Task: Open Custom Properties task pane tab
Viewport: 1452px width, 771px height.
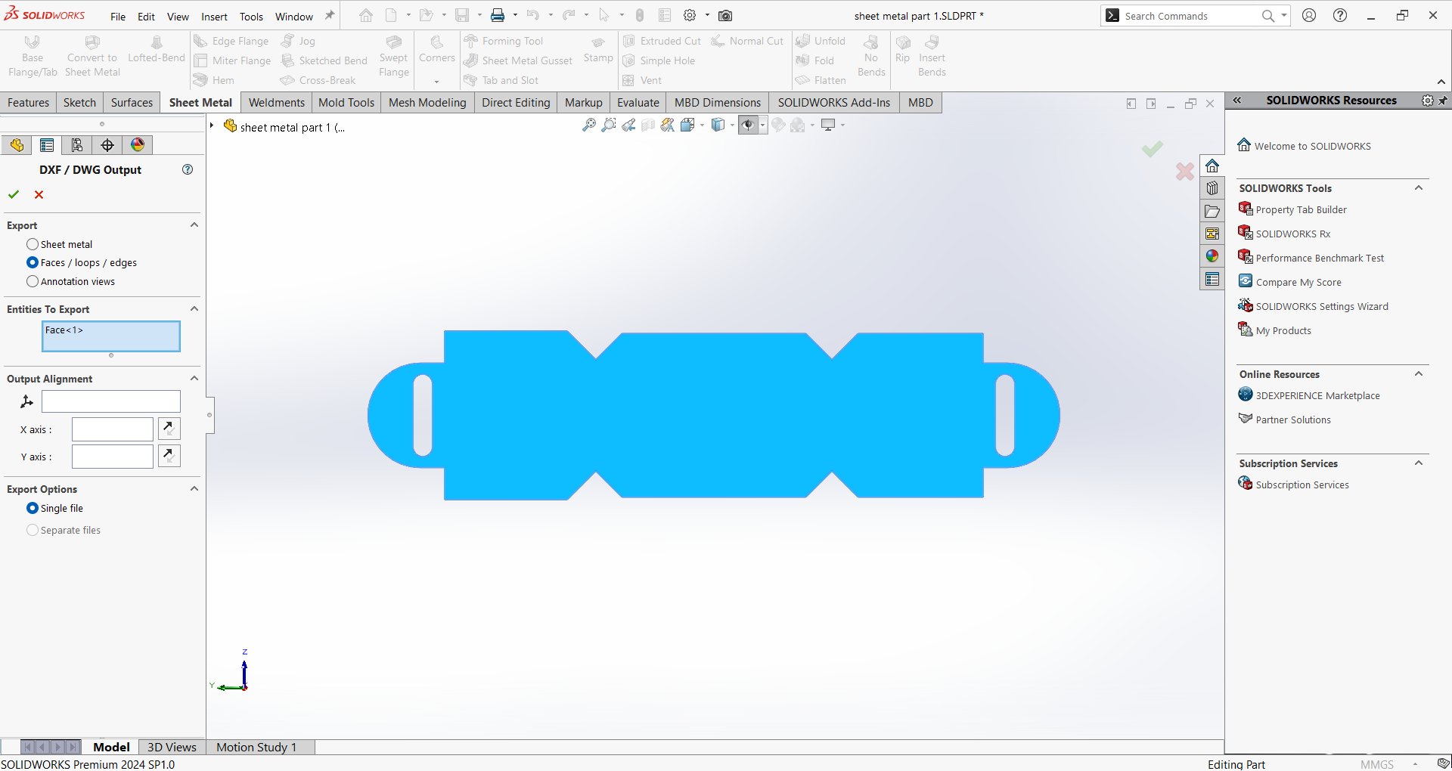Action: [x=1212, y=280]
